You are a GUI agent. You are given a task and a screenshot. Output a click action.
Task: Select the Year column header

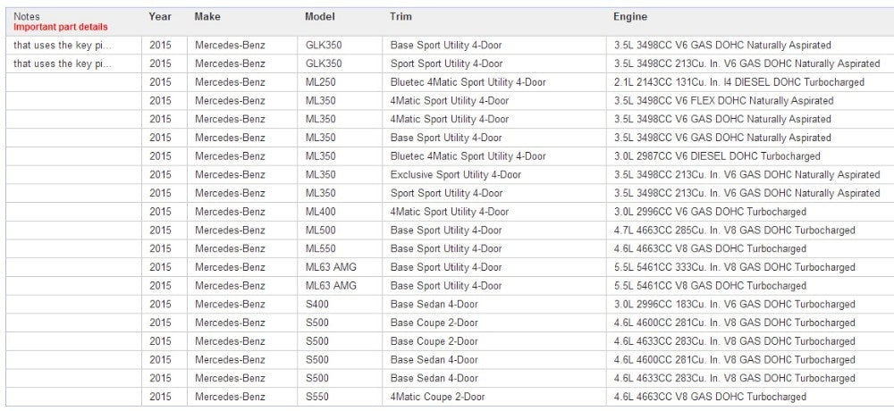[160, 17]
